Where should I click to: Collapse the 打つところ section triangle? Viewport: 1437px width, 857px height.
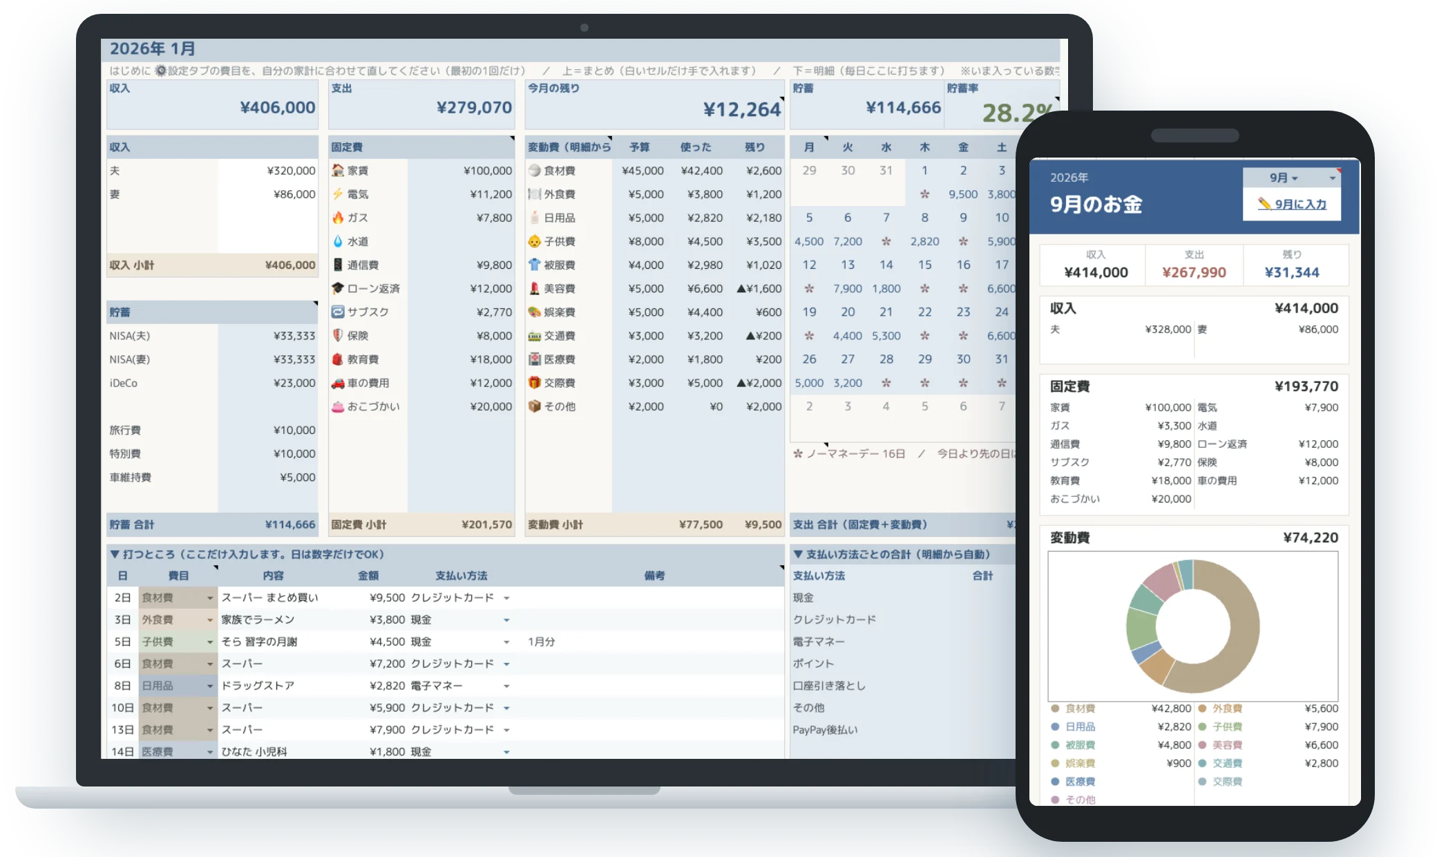[114, 554]
